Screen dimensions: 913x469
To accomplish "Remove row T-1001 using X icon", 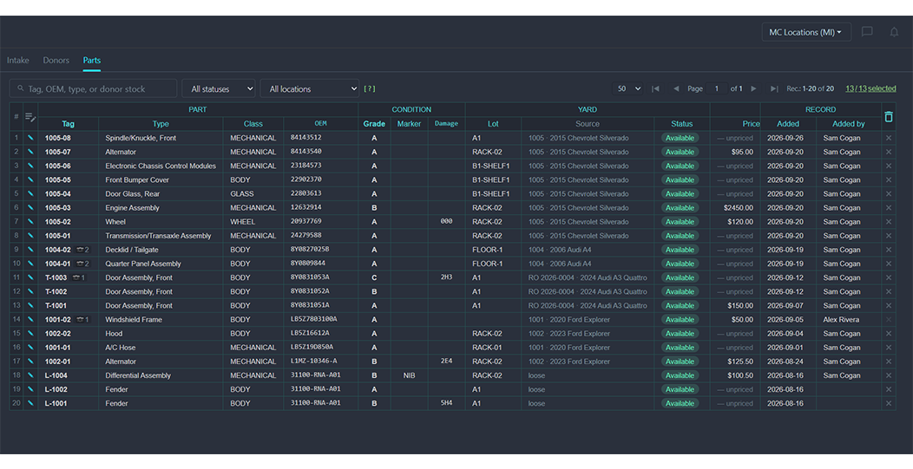I will 889,305.
